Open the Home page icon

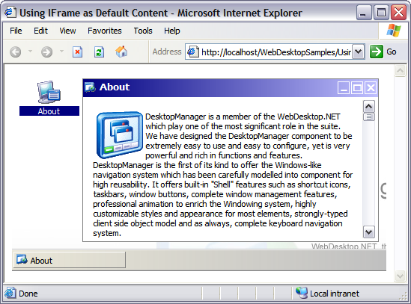click(121, 52)
